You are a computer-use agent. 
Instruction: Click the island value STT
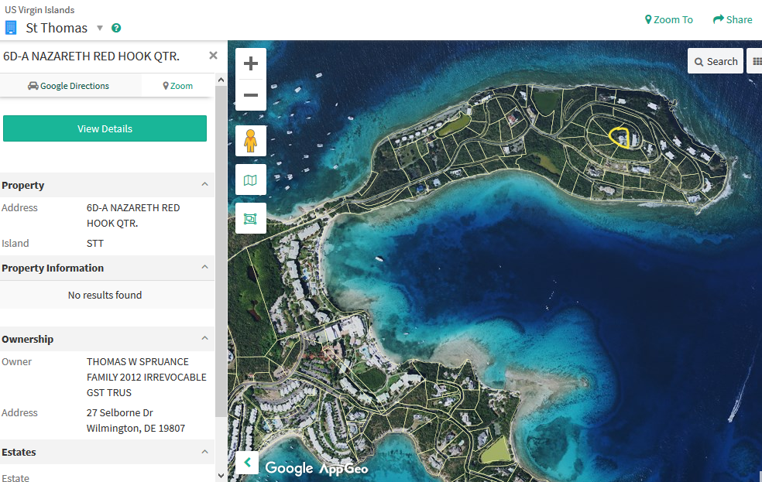pyautogui.click(x=94, y=243)
